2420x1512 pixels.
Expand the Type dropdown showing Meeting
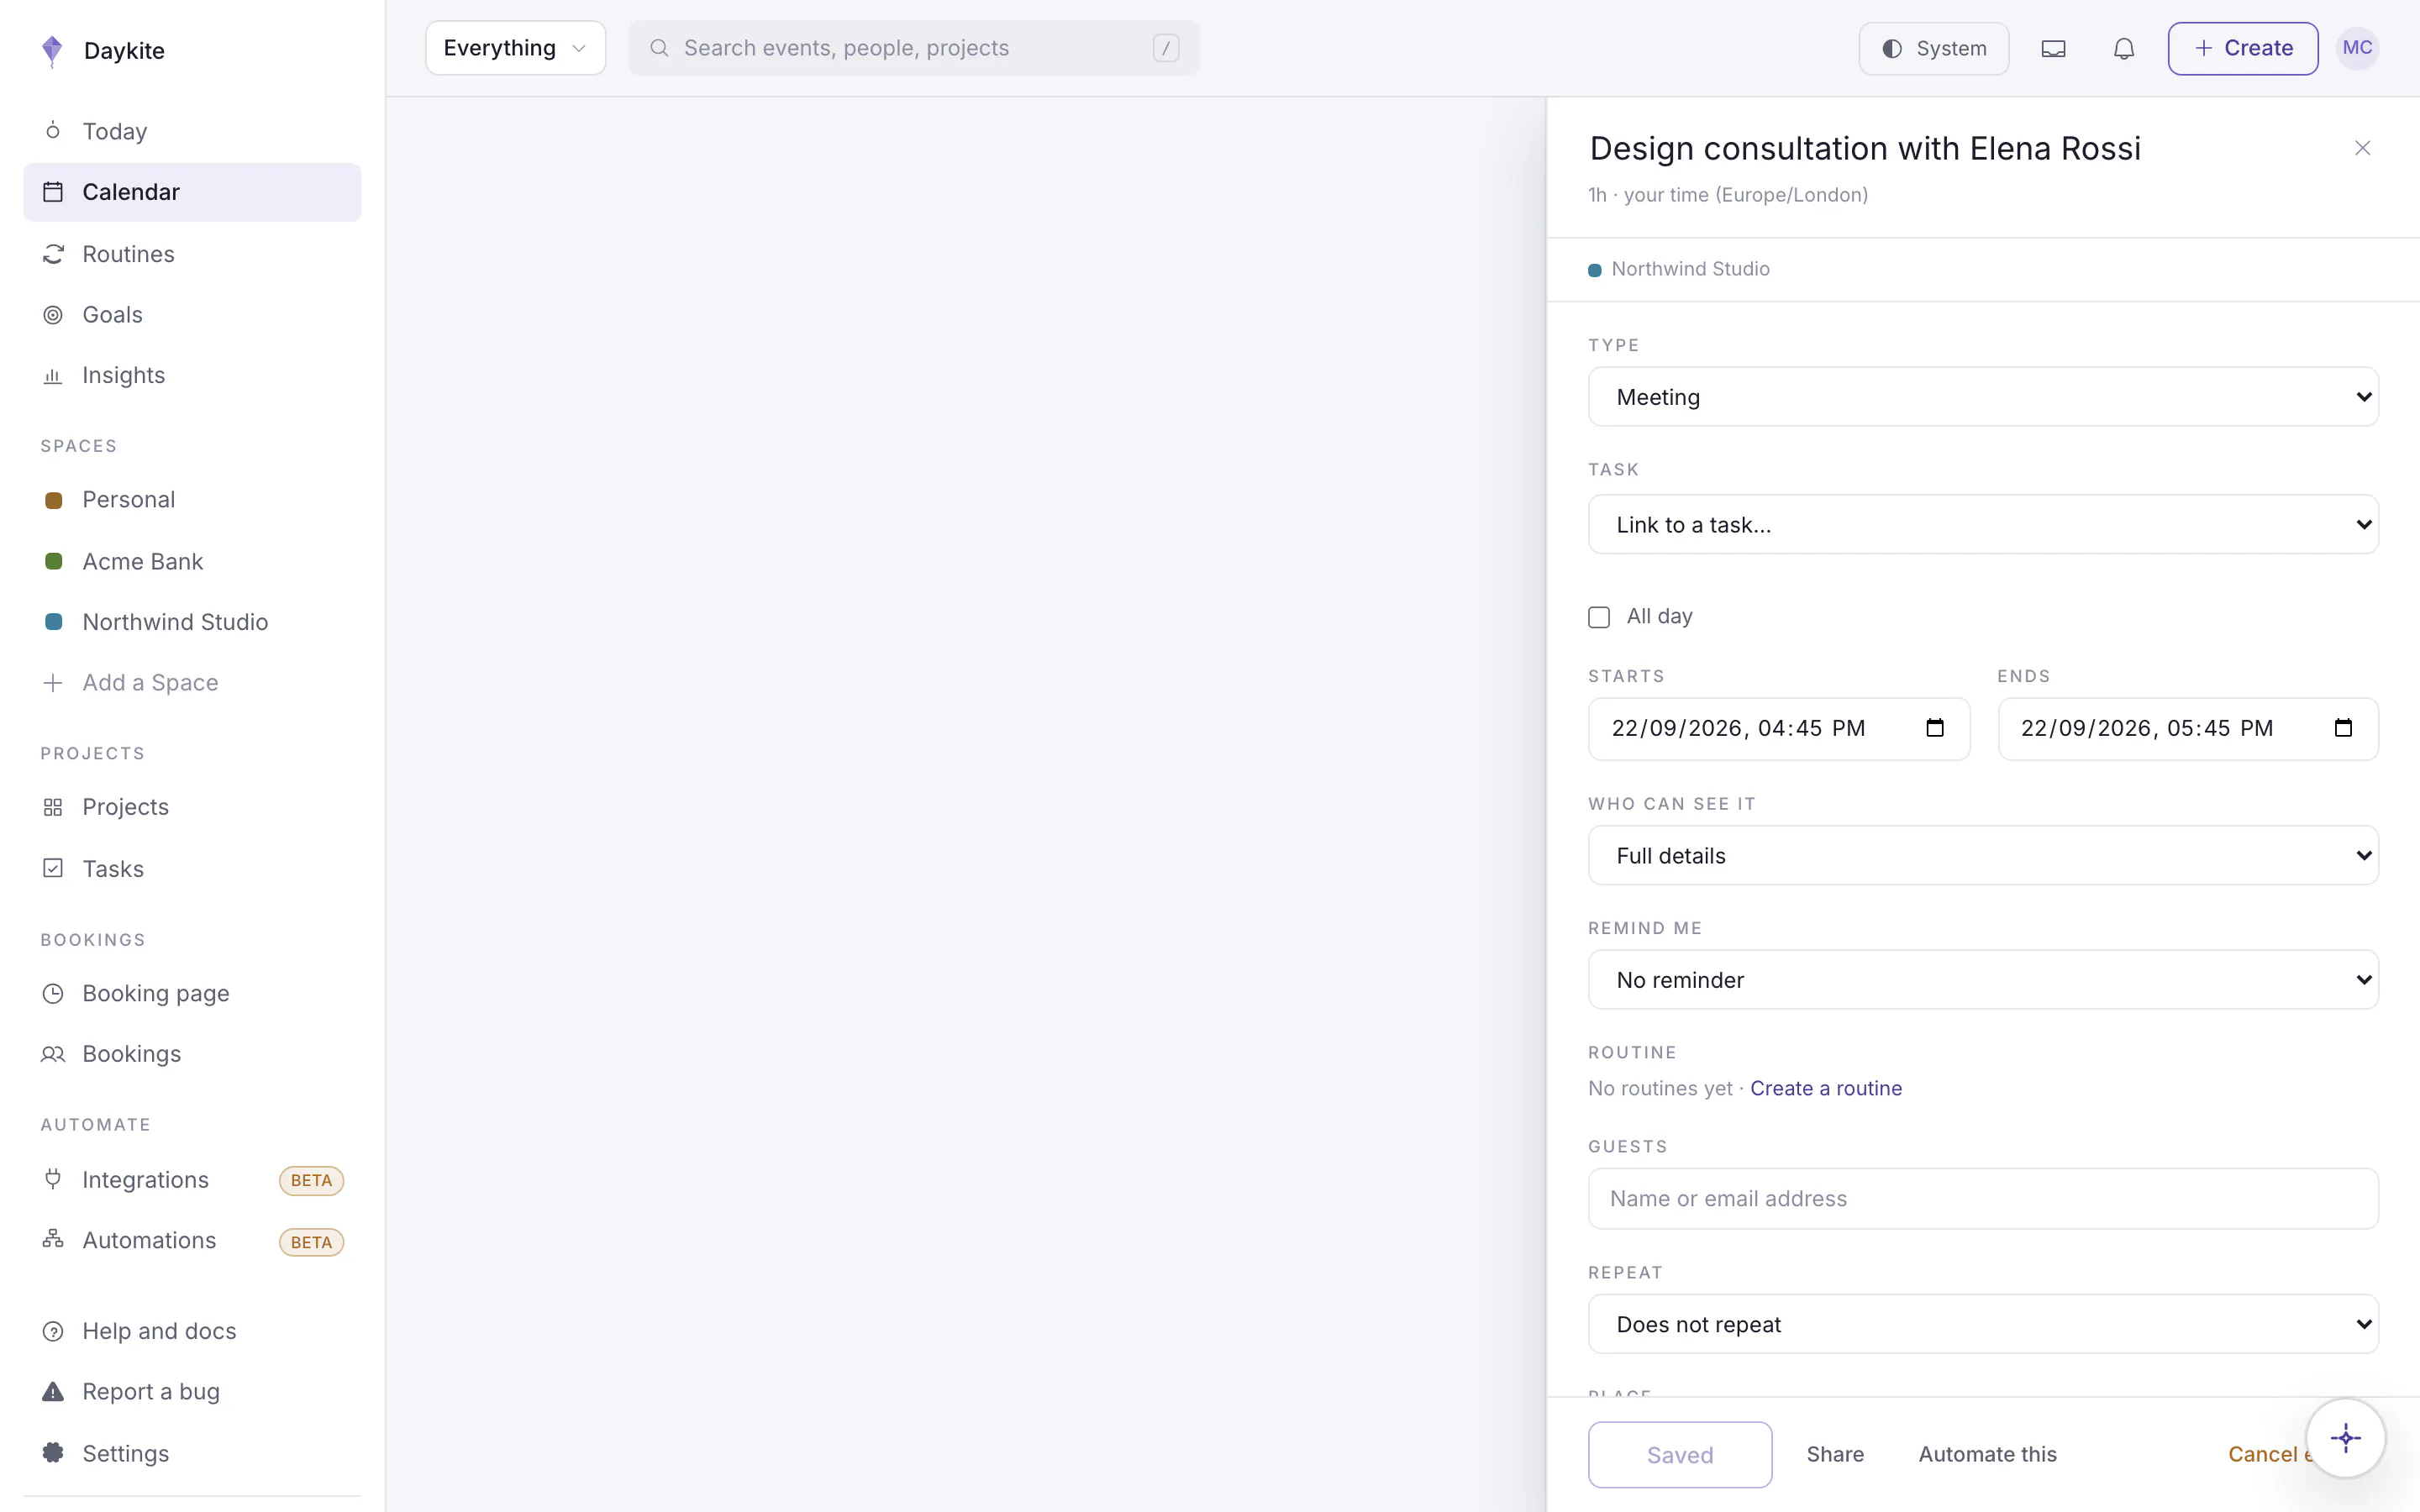[x=1982, y=397]
